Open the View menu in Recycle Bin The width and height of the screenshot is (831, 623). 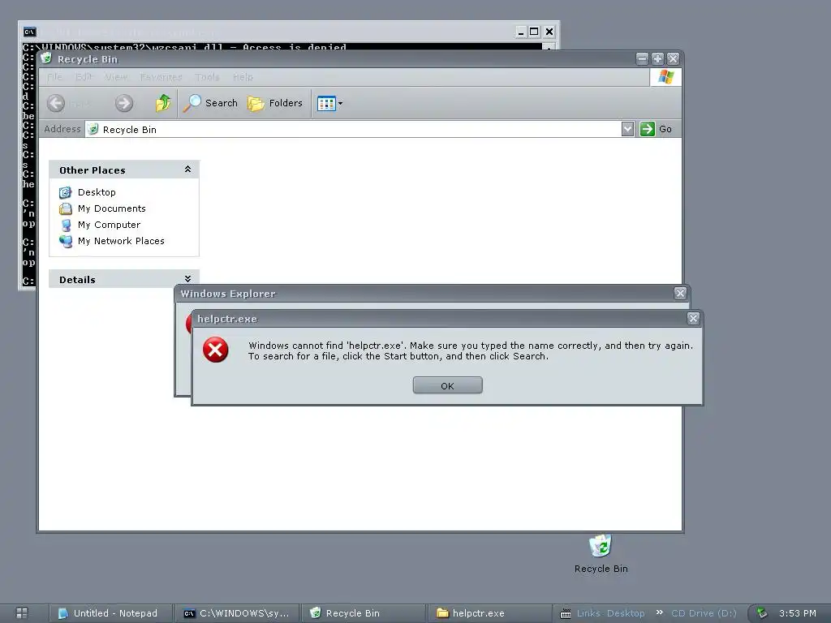[x=115, y=77]
